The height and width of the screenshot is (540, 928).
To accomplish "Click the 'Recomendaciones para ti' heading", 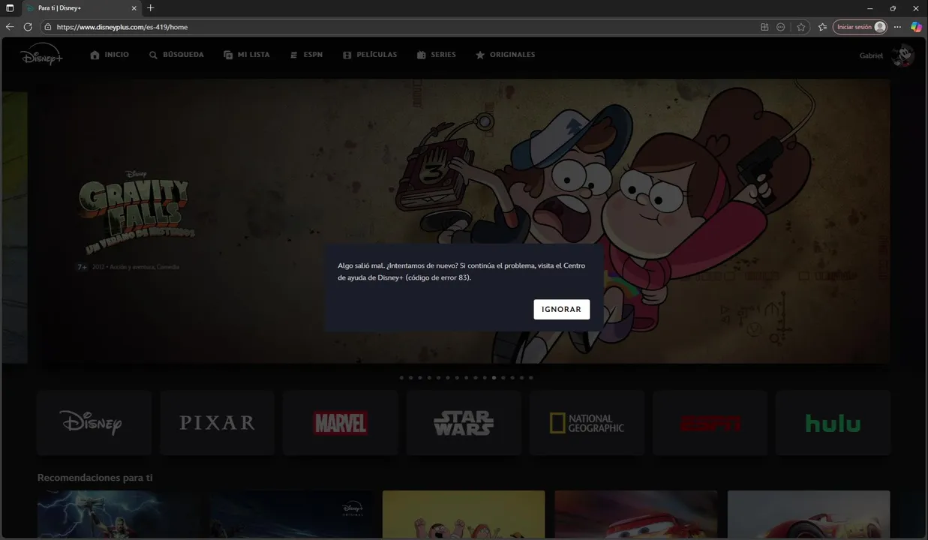I will click(95, 478).
